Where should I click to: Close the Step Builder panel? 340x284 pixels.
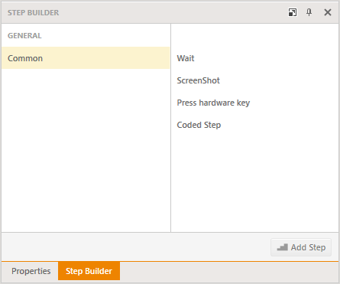328,12
